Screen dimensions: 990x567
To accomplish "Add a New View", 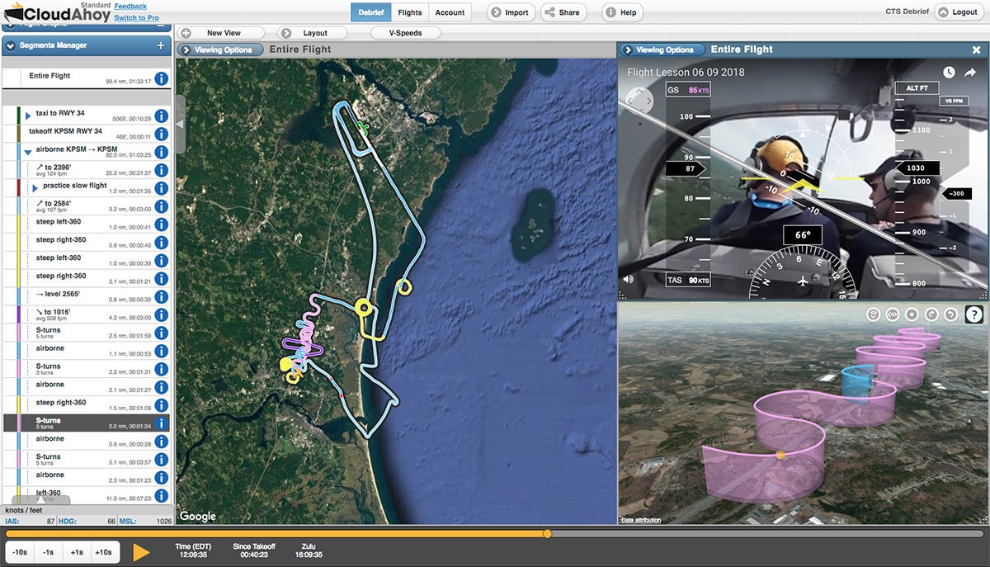I will (x=220, y=33).
